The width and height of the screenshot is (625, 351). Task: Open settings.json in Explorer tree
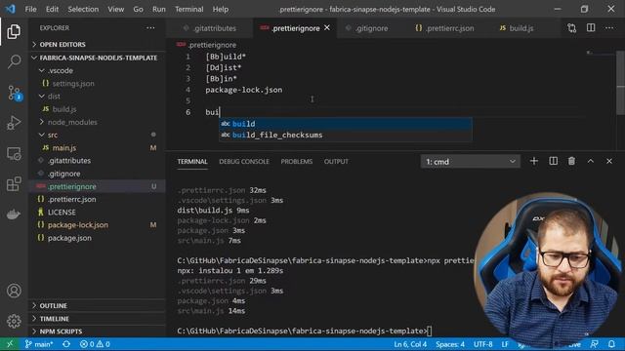[x=73, y=84]
